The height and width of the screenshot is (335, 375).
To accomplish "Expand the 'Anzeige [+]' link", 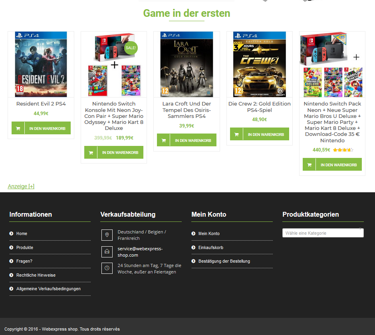I will coord(21,186).
